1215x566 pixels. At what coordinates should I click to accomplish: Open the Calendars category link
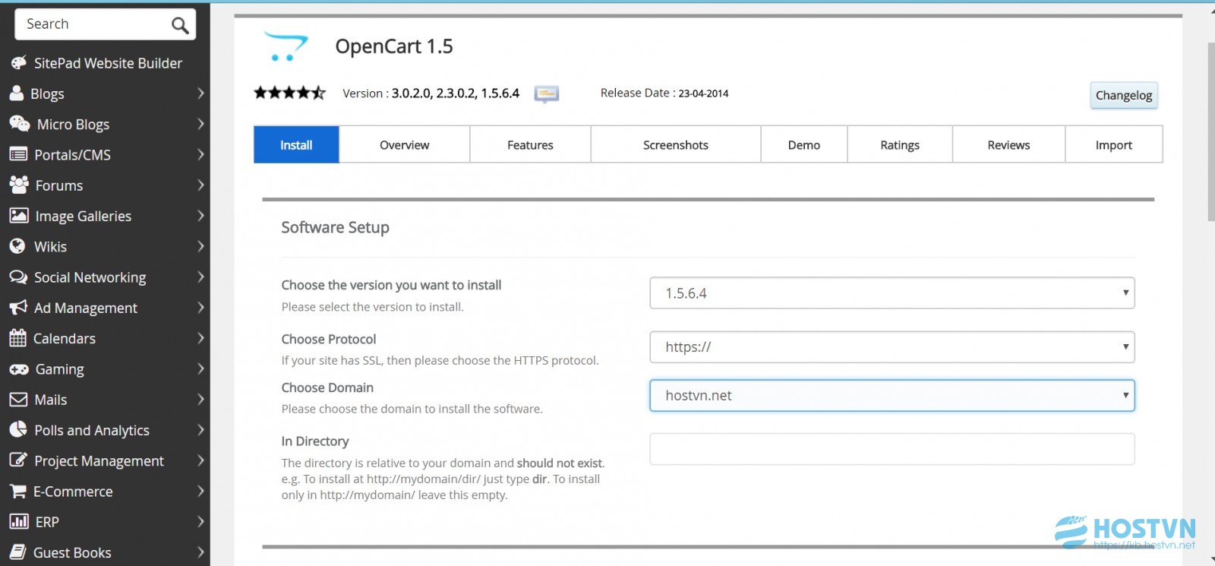point(65,338)
